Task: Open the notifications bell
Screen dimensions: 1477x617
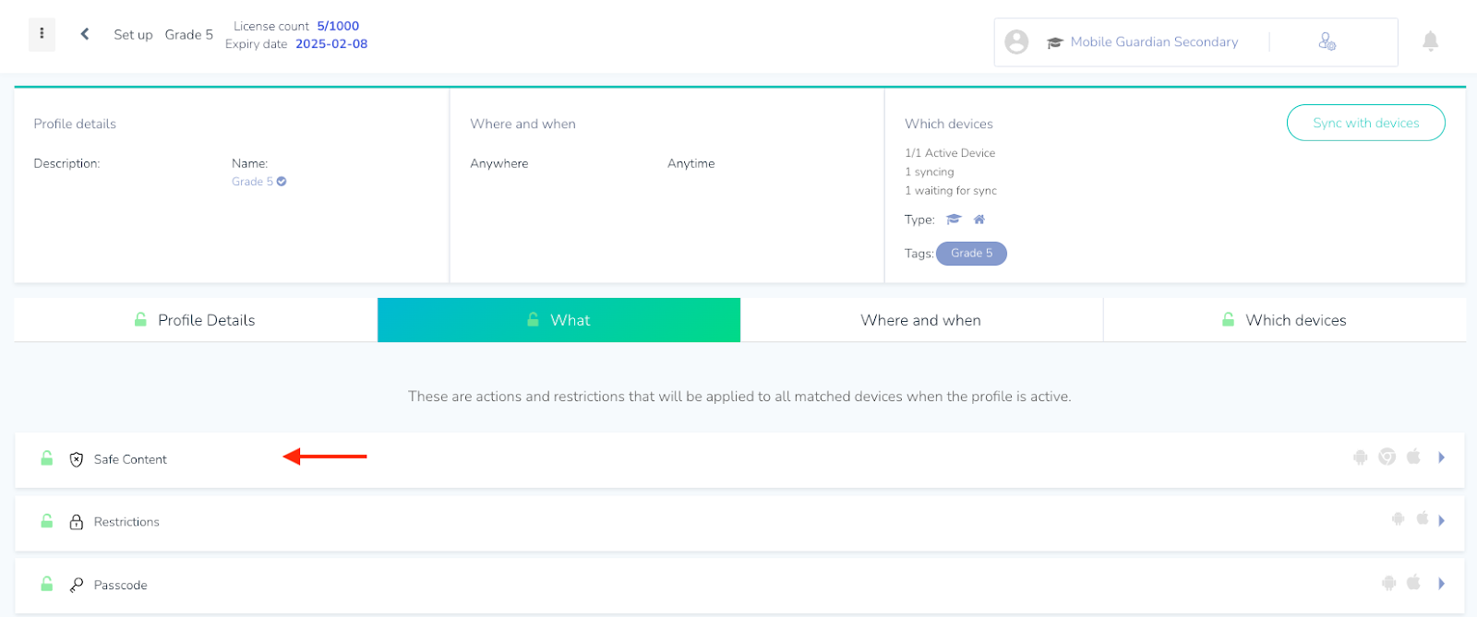Action: (1430, 41)
